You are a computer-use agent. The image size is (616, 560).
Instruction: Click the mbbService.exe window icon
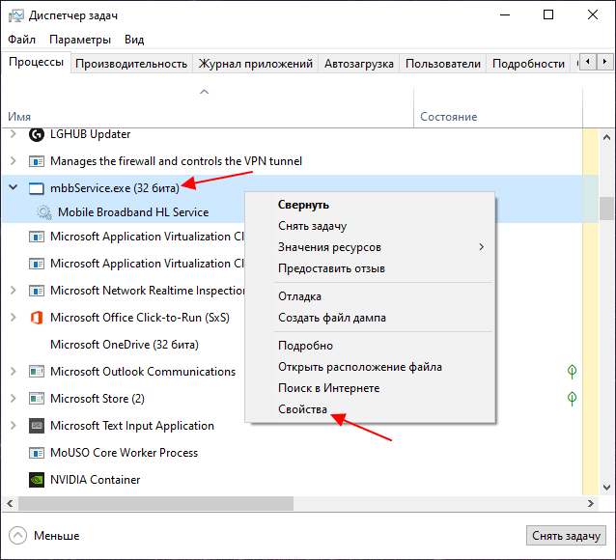click(x=37, y=188)
